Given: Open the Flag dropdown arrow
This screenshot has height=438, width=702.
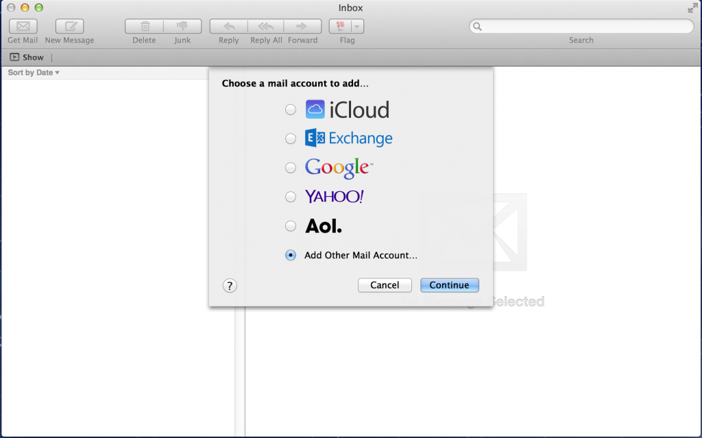Looking at the screenshot, I should pos(357,27).
